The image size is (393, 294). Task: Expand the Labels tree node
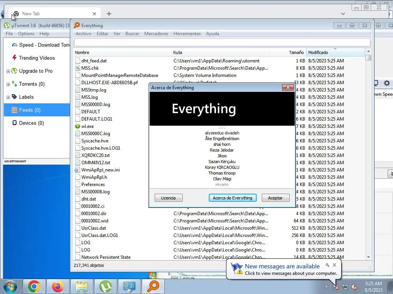point(8,97)
